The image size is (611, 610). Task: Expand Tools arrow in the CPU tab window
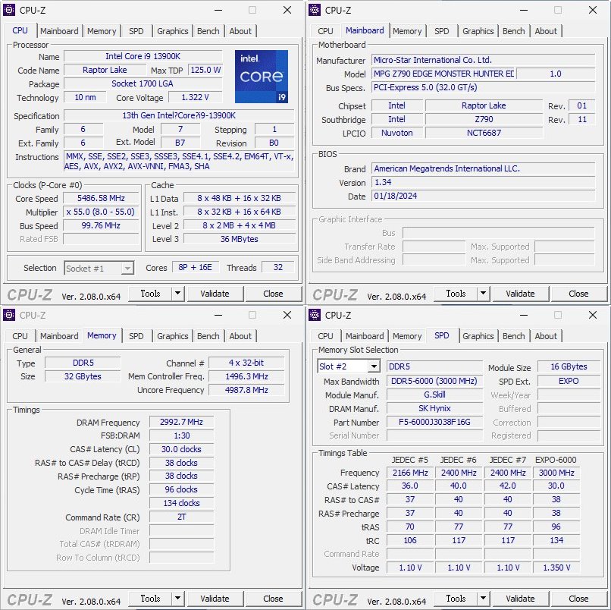tap(177, 294)
